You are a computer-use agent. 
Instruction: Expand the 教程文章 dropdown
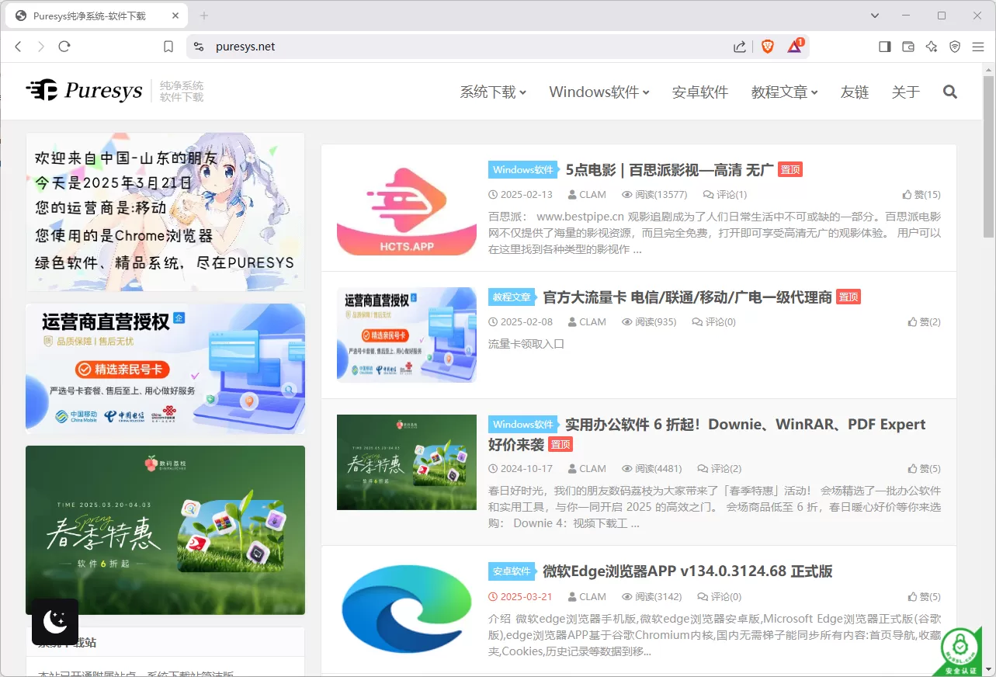(x=783, y=92)
